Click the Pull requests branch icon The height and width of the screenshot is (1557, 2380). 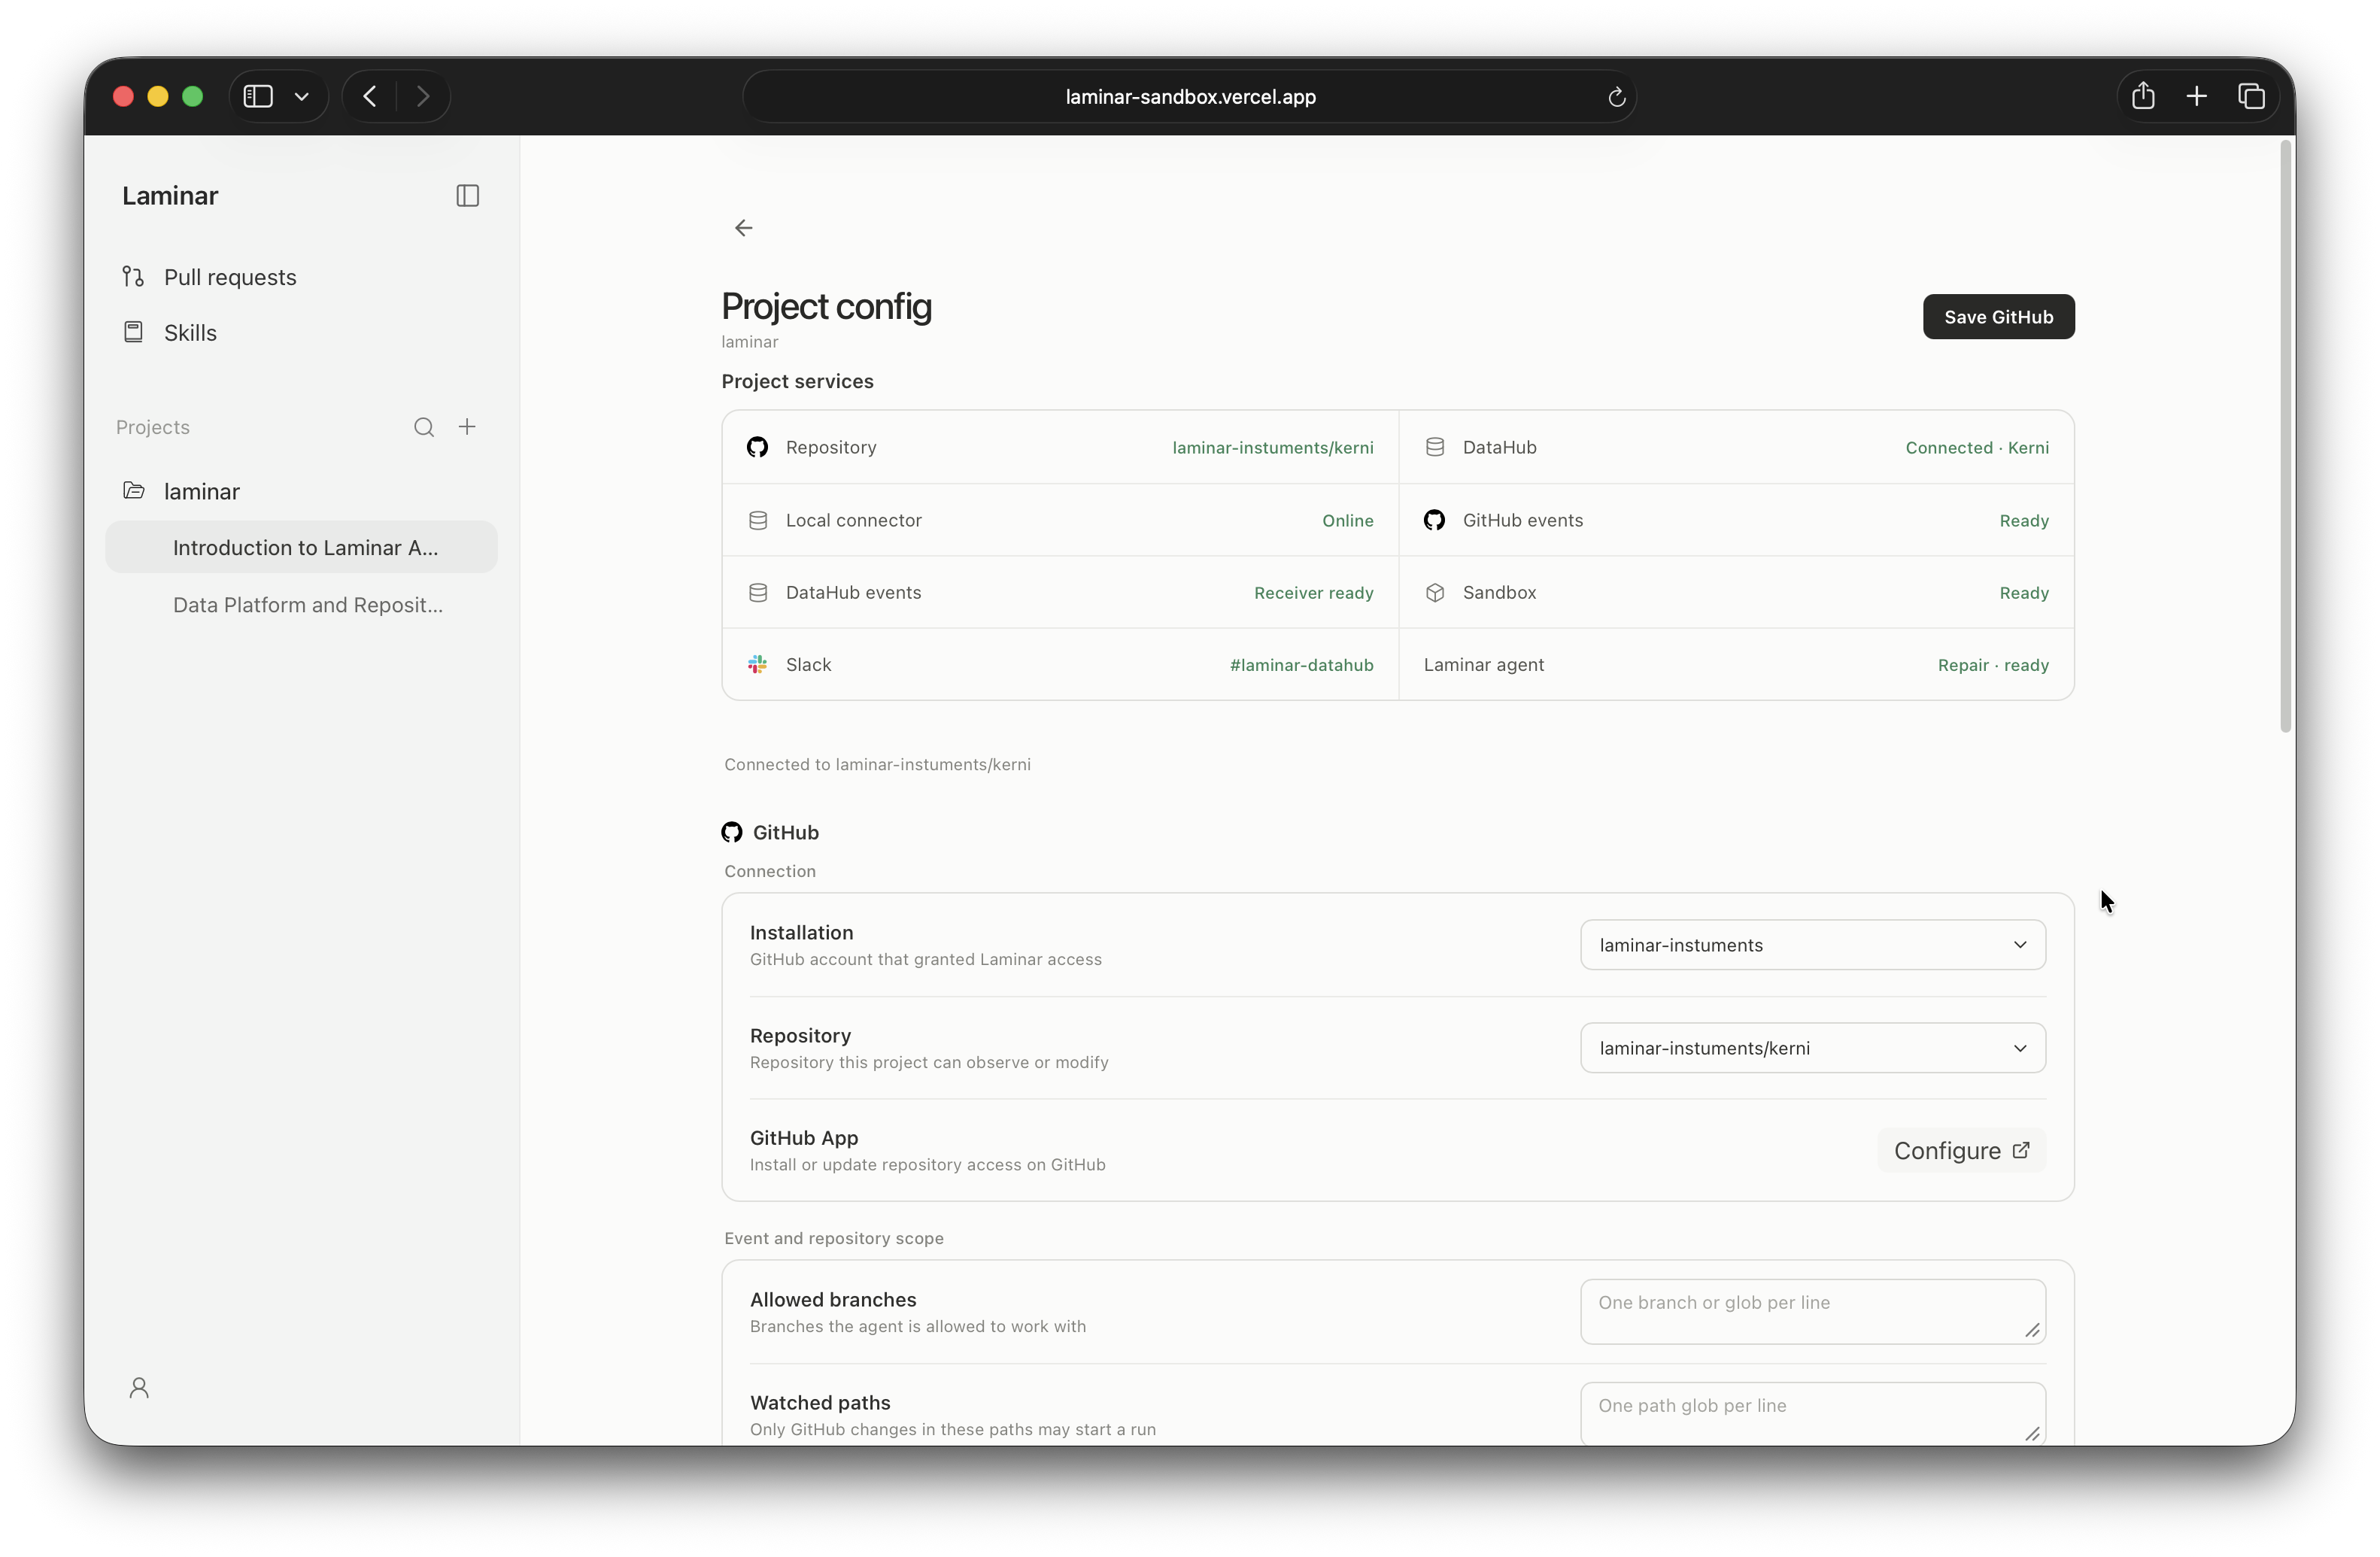coord(133,276)
